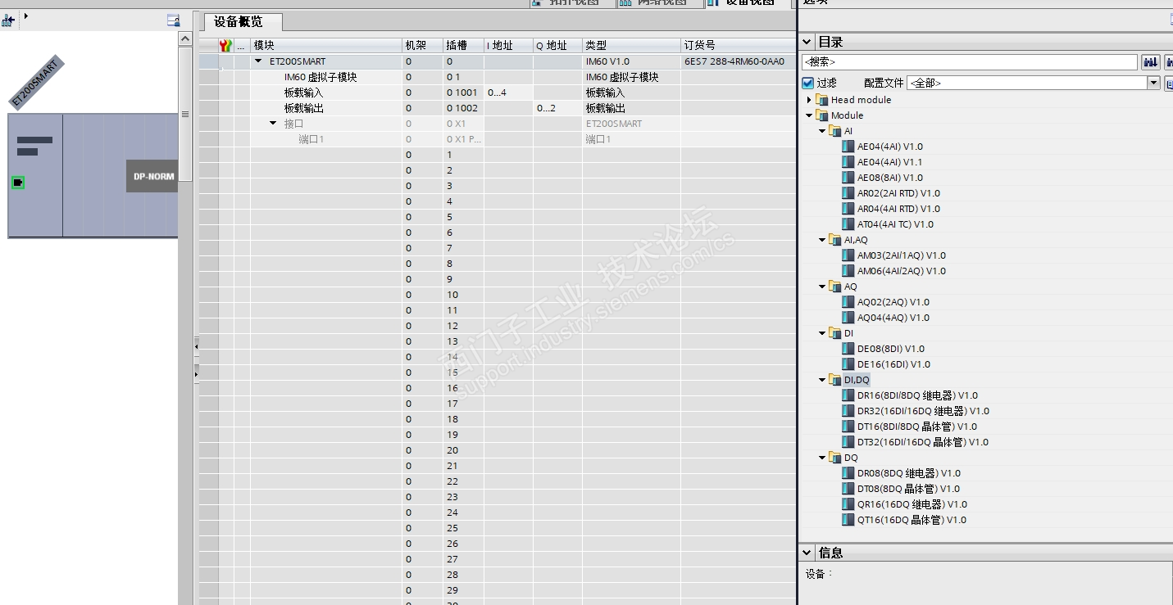Select the AQ04(4AQ) V1.0 module icon
This screenshot has height=605, width=1173.
click(x=848, y=318)
